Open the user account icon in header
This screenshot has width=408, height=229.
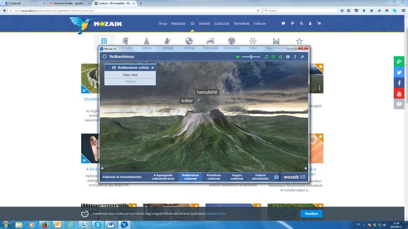(x=310, y=23)
